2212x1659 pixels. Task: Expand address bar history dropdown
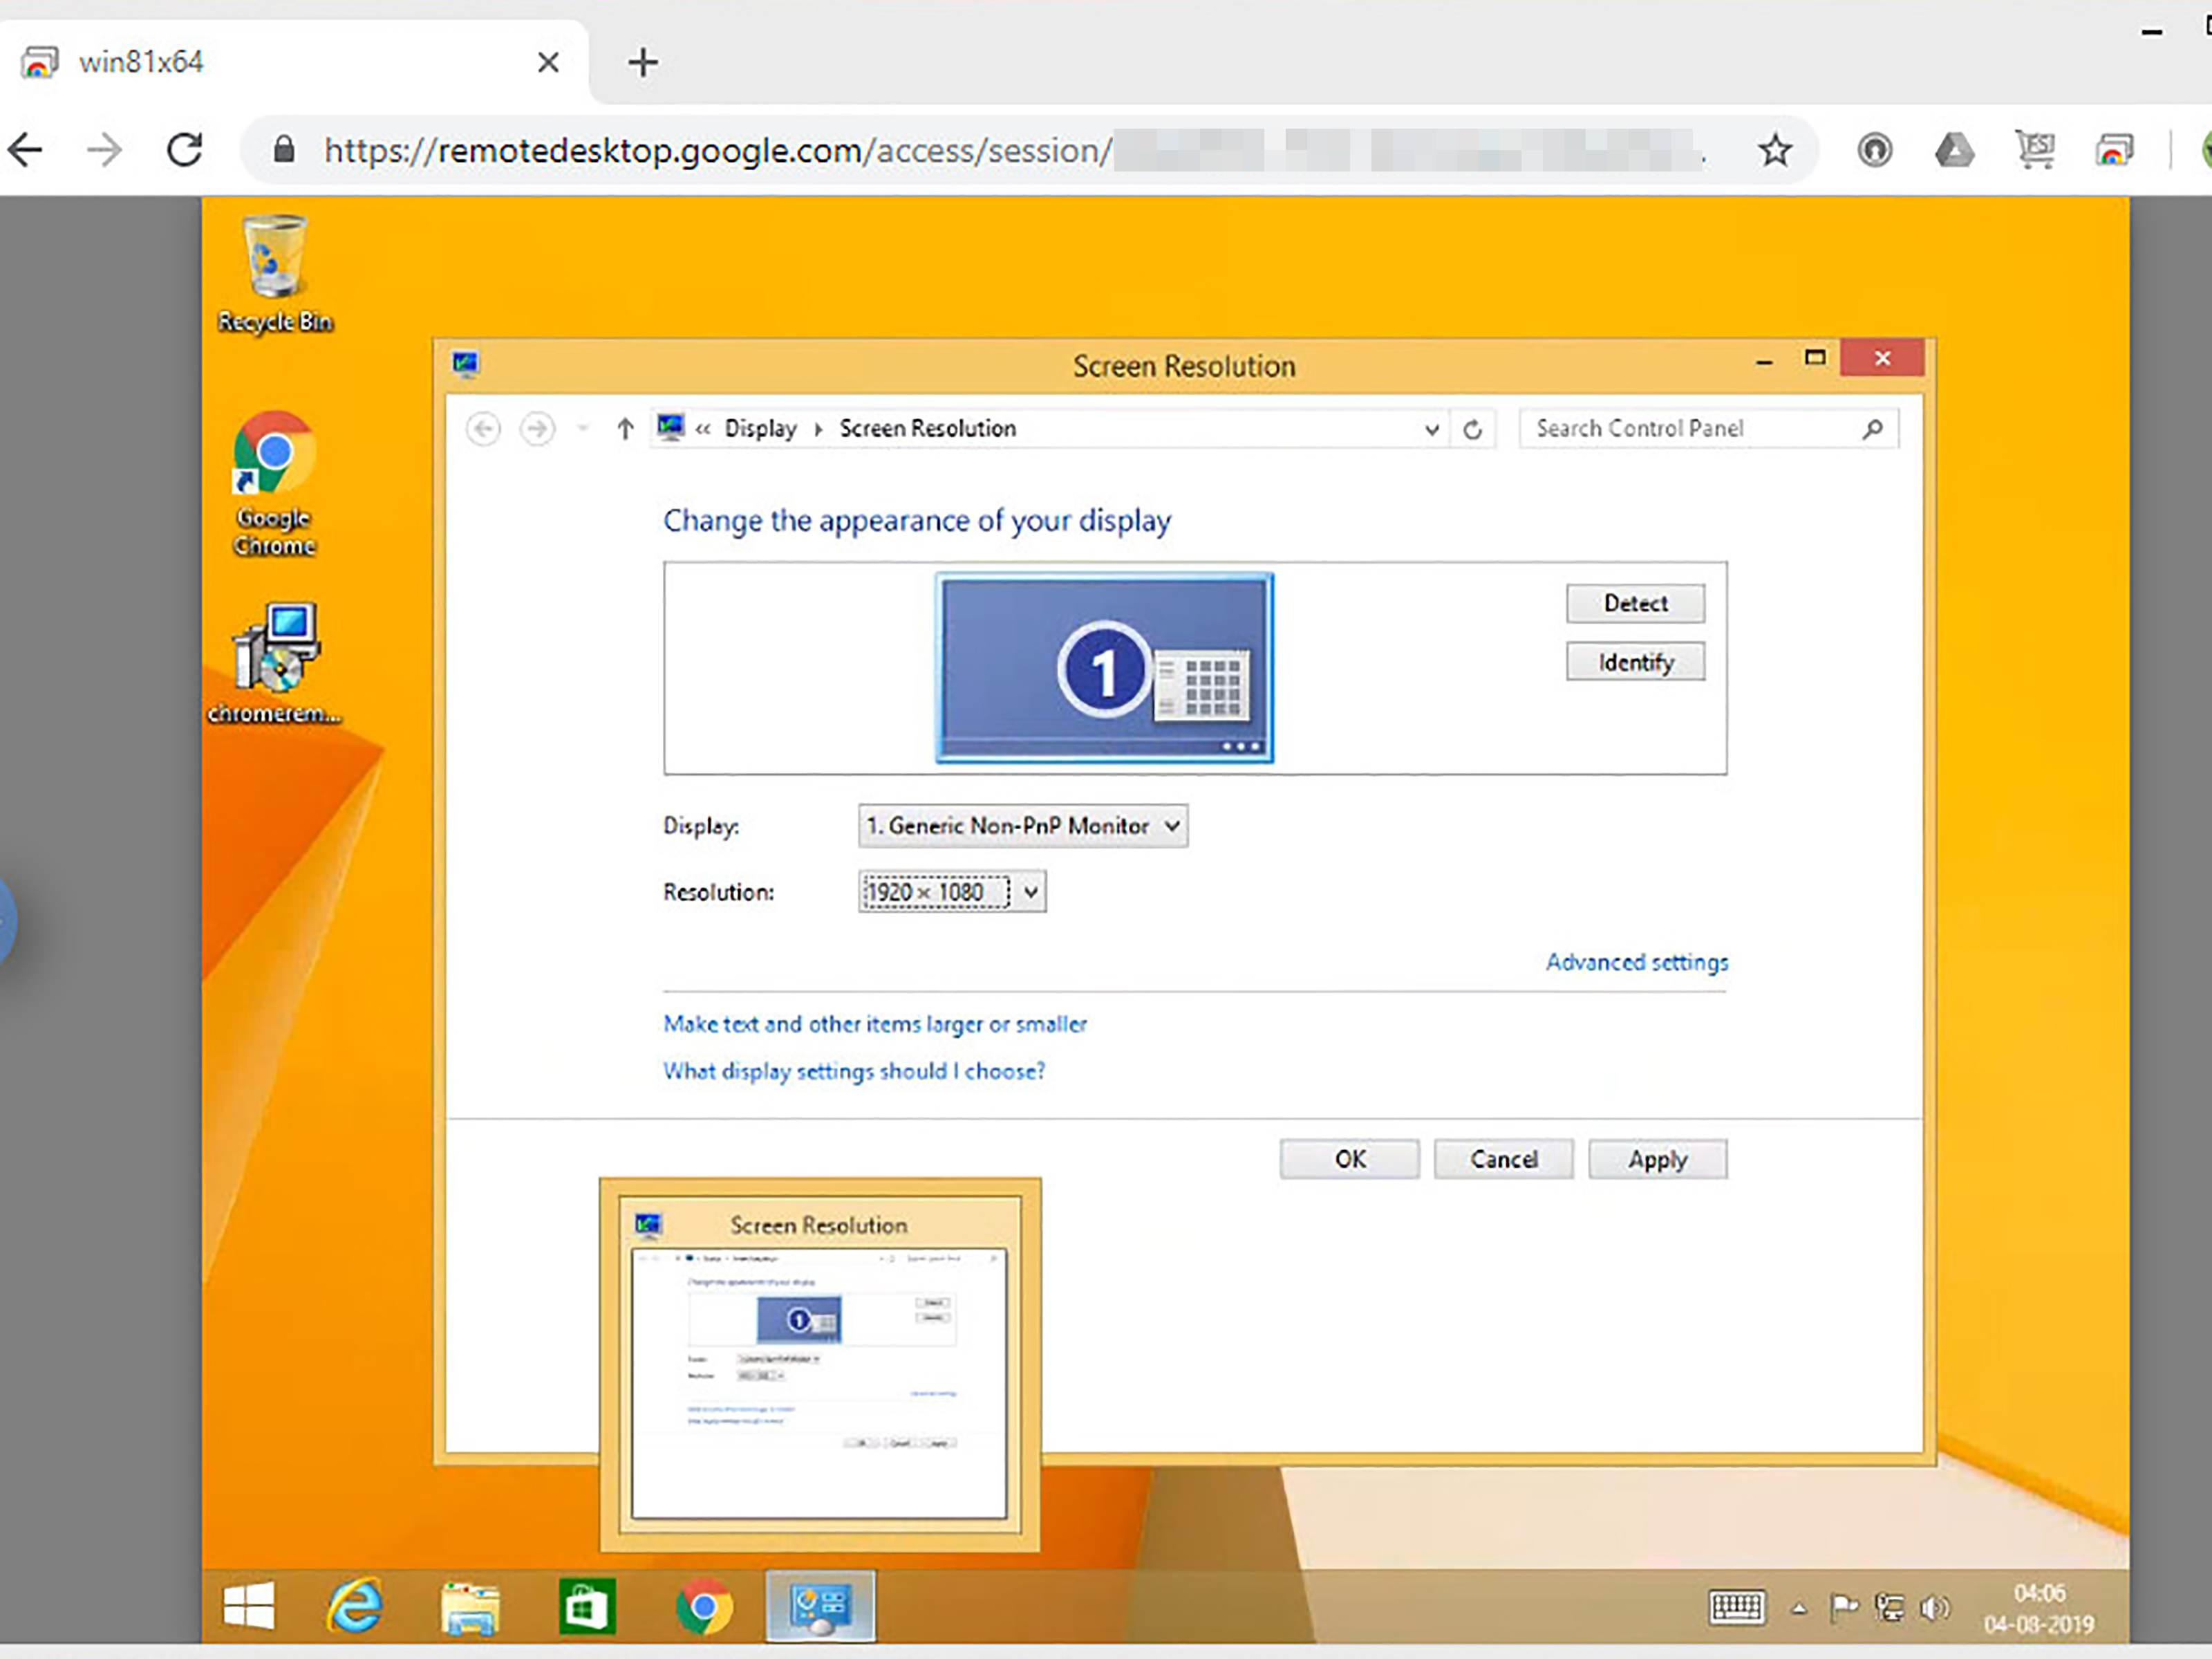coord(1431,429)
